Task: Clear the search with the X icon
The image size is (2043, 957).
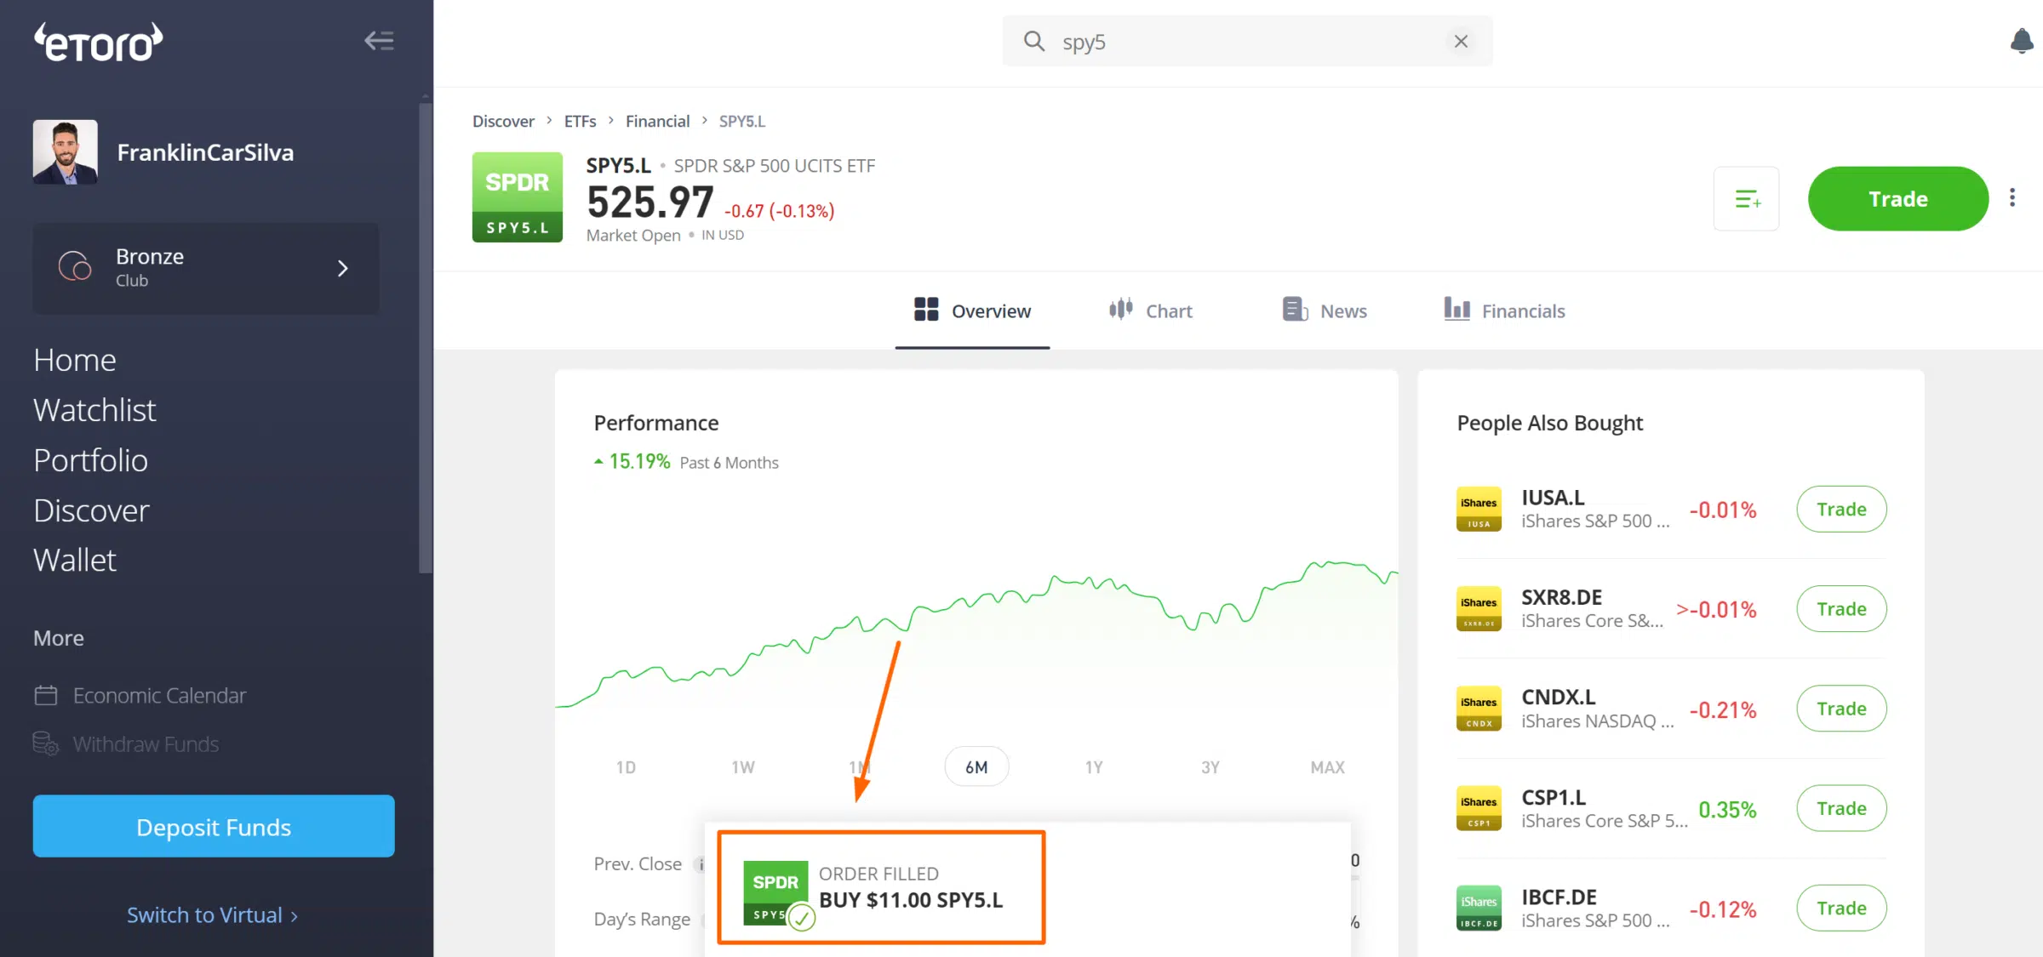Action: tap(1461, 41)
